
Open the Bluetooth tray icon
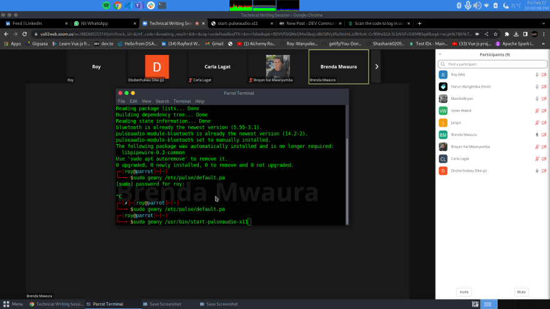[459, 5]
